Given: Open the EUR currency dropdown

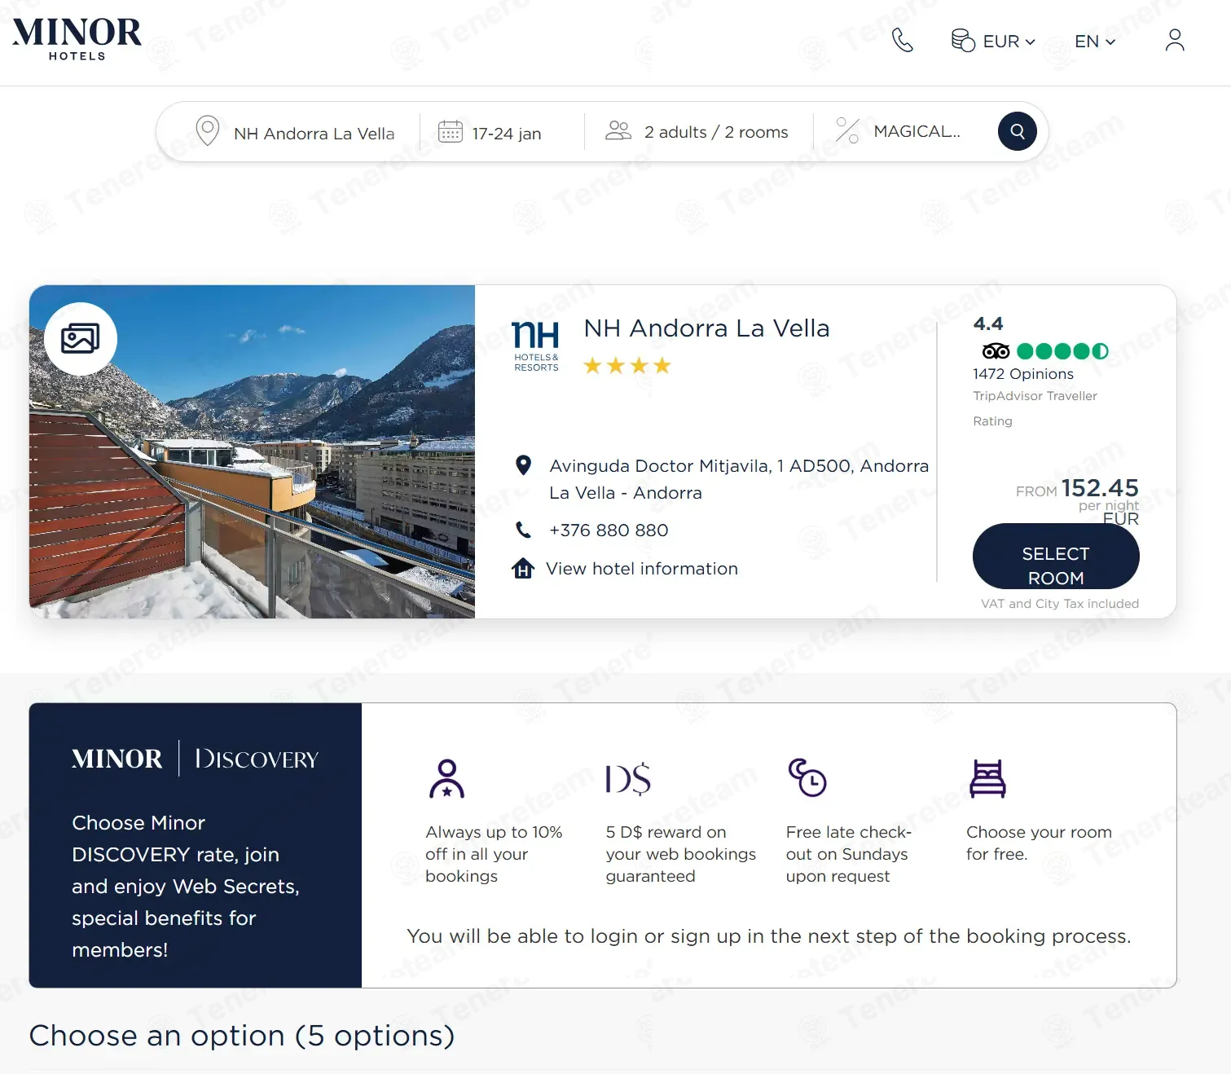Looking at the screenshot, I should (x=993, y=41).
